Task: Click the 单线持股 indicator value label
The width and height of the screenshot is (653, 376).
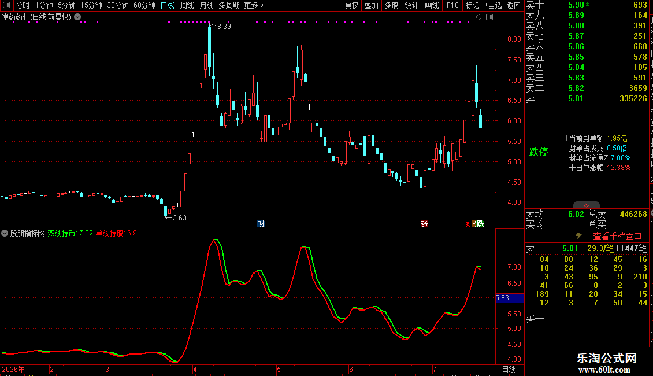Action: [118, 234]
